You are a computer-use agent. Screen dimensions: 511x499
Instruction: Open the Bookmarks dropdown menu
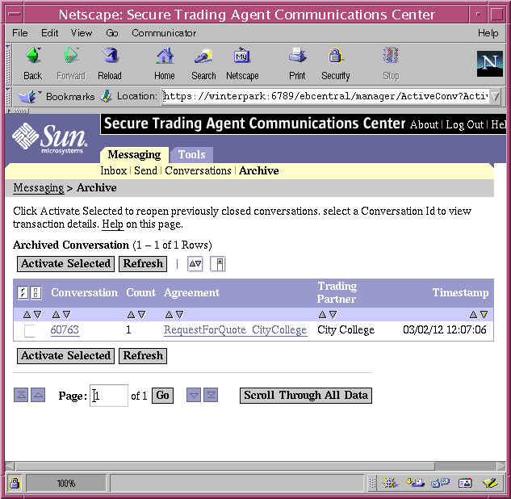point(56,96)
